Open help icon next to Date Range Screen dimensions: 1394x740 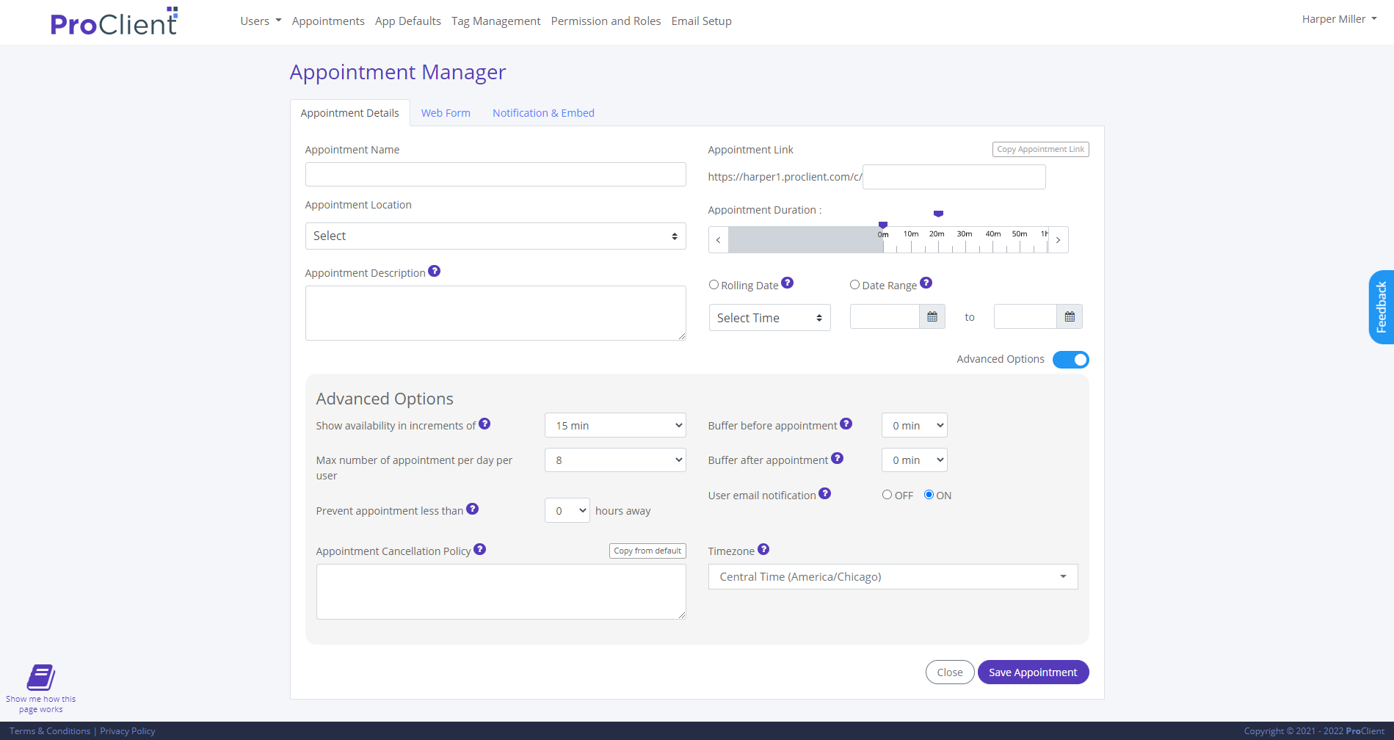pyautogui.click(x=926, y=283)
